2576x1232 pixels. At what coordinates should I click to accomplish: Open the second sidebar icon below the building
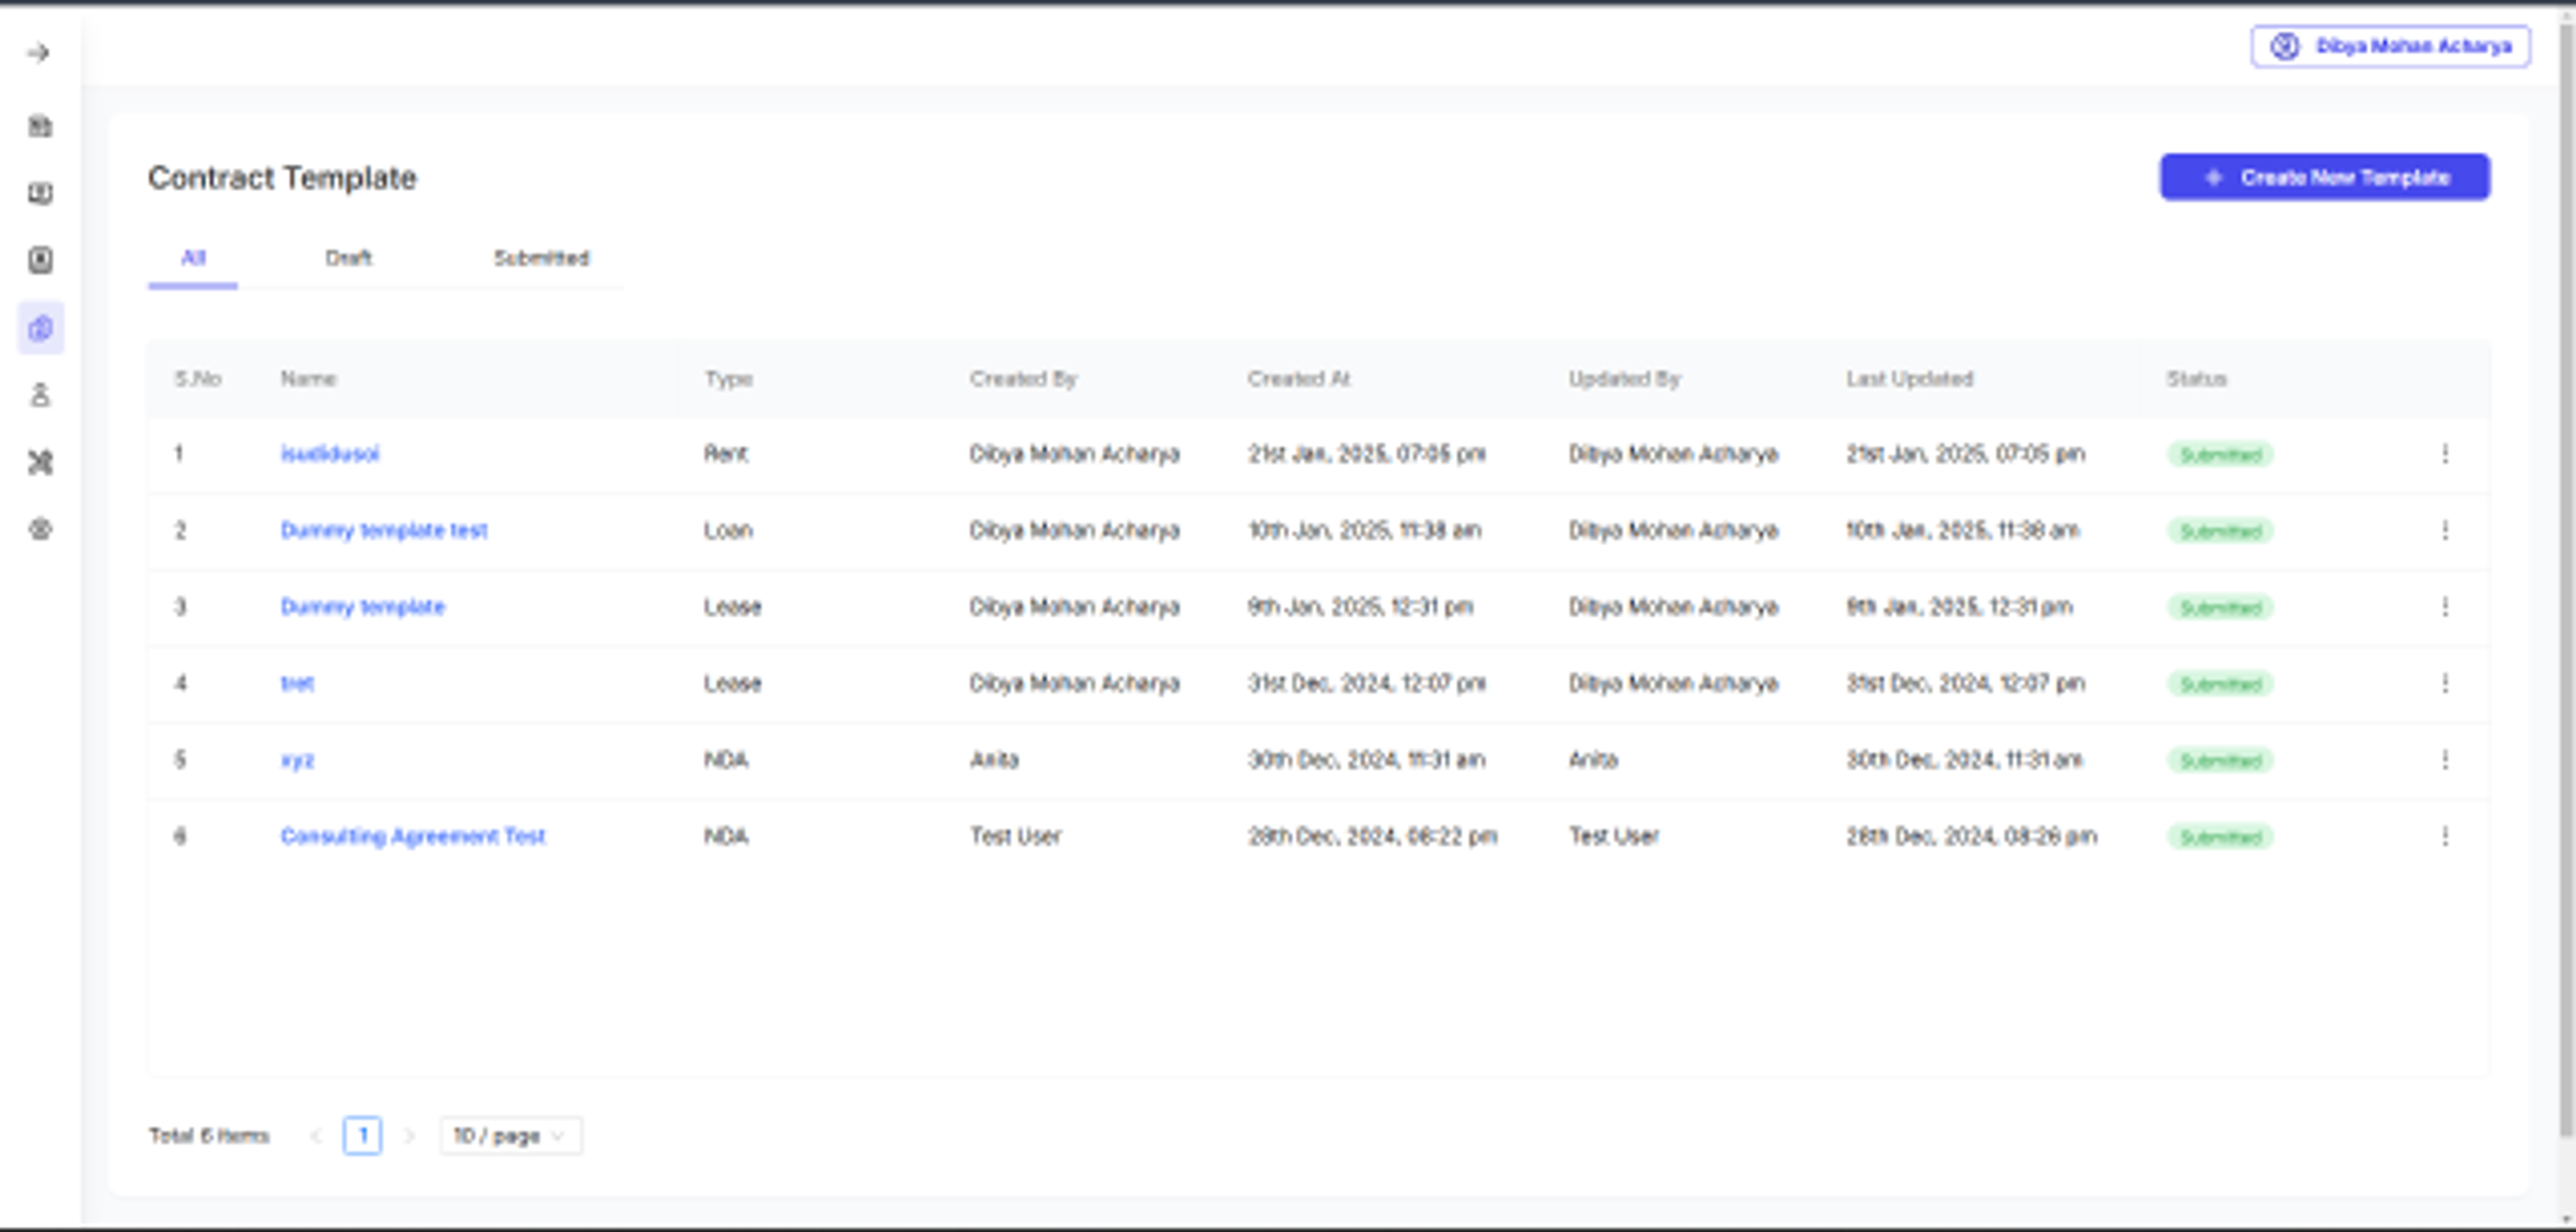pyautogui.click(x=40, y=193)
